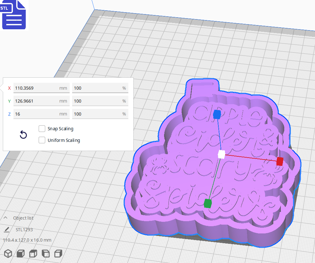Enable Snap Scaling
This screenshot has width=315, height=263.
point(42,128)
